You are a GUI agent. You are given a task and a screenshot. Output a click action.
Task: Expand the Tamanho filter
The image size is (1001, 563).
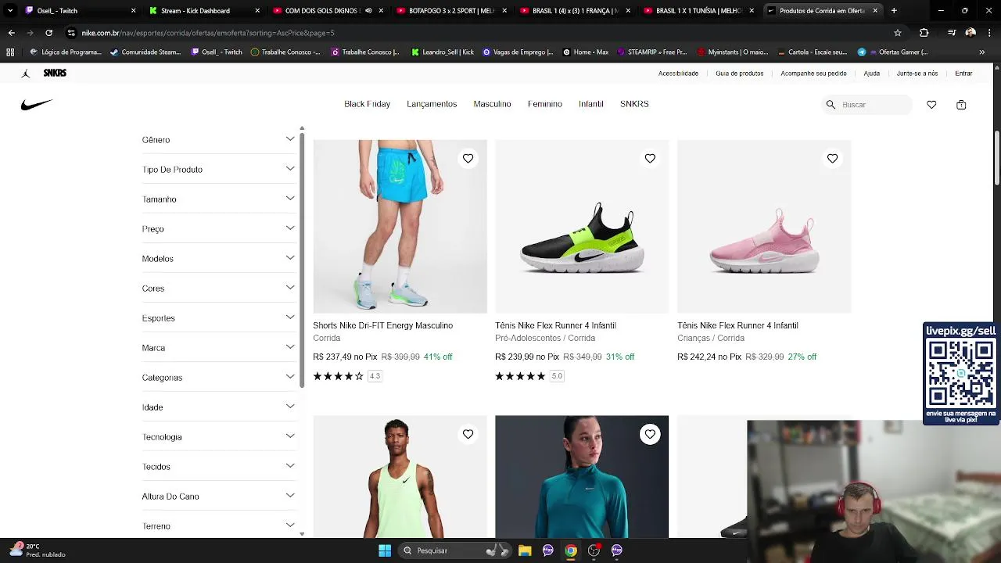point(218,199)
